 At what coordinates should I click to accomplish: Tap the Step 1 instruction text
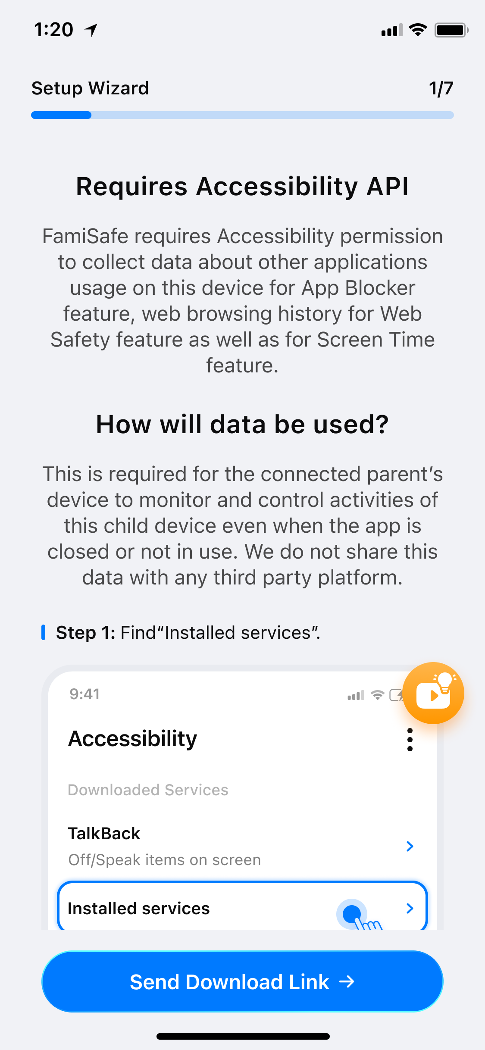pos(188,633)
